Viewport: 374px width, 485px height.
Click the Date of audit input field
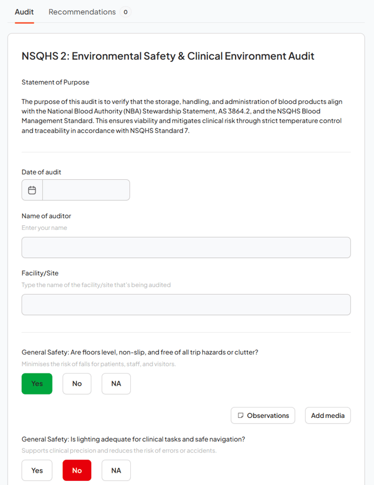tap(85, 190)
